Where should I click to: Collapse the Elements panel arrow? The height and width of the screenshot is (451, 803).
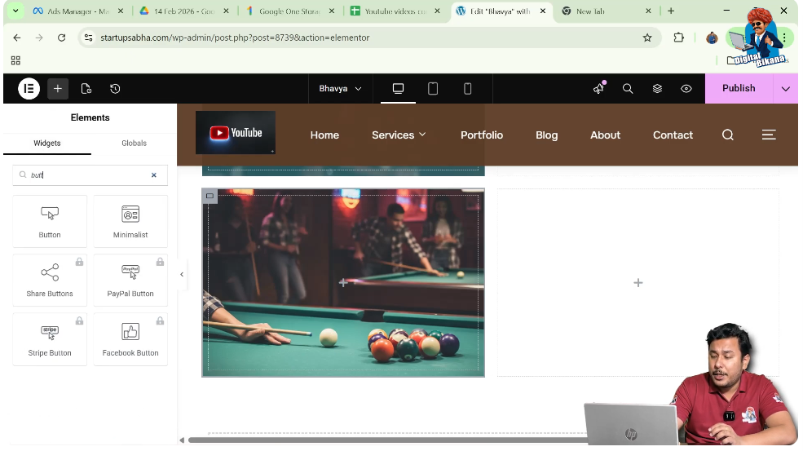(182, 274)
